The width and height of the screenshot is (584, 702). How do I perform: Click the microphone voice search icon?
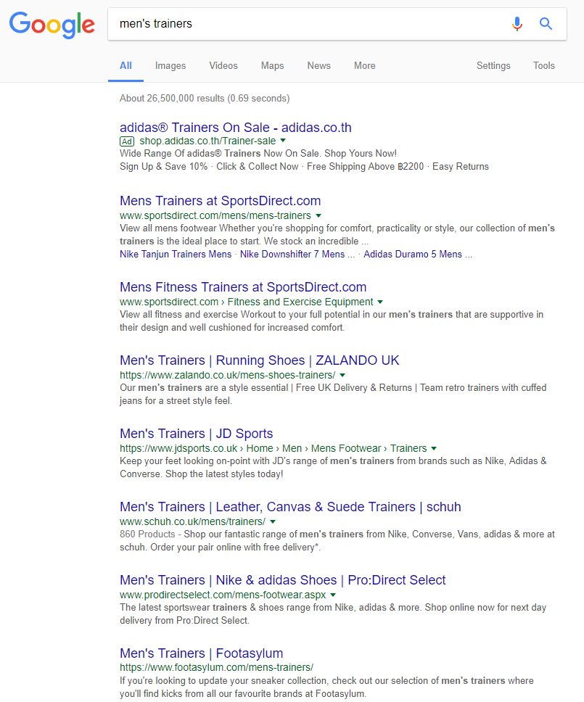517,24
